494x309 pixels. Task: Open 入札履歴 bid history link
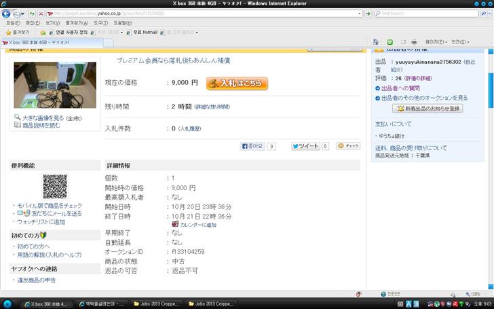190,128
